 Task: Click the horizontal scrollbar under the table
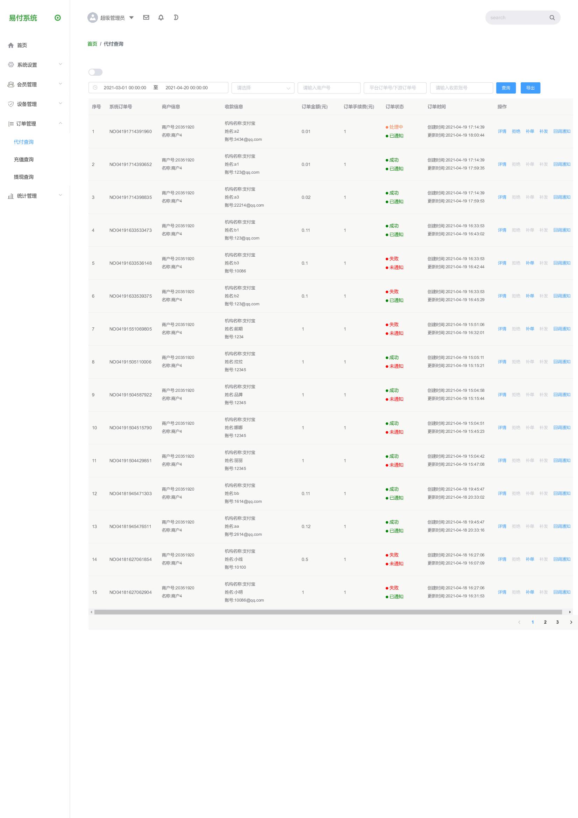[x=328, y=612]
